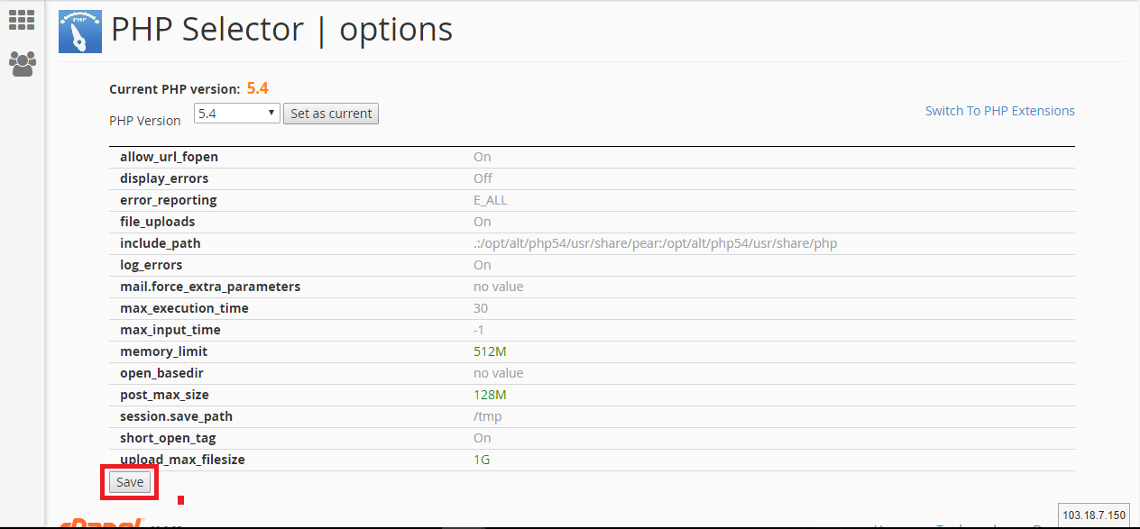The image size is (1140, 529).
Task: Edit the upload_max_filesize 1G value
Action: (483, 460)
